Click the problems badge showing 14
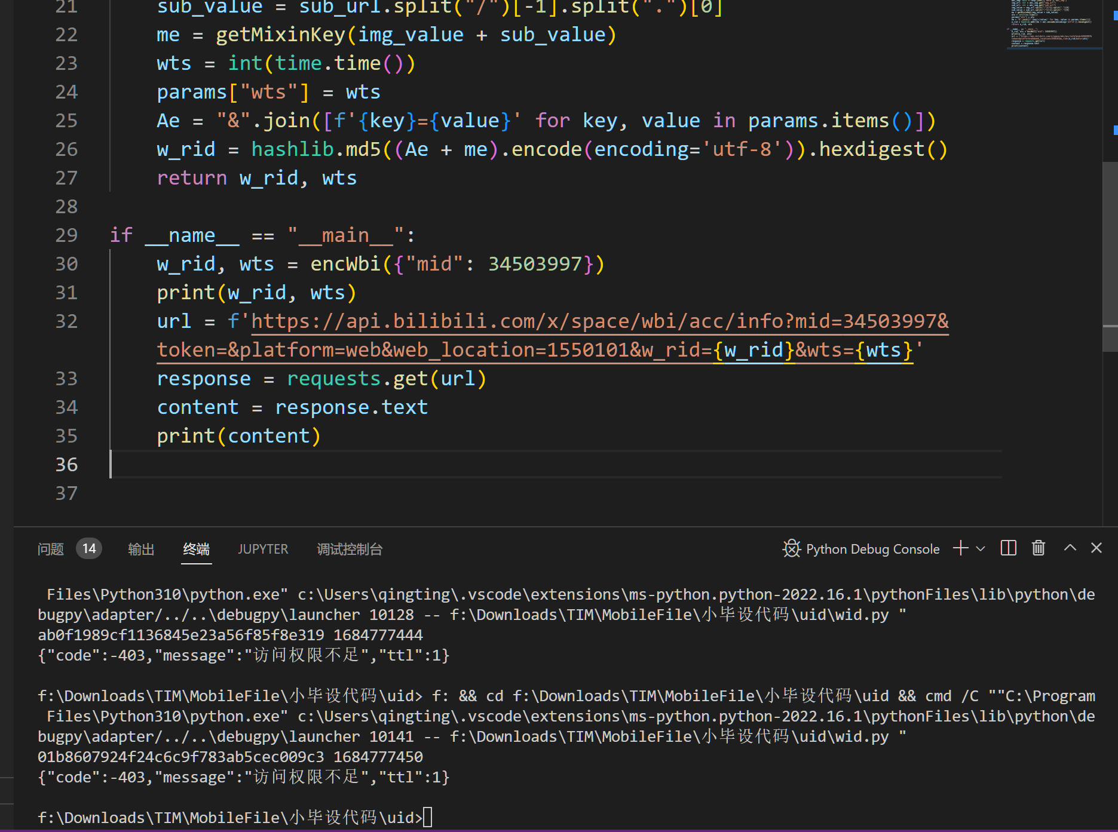 tap(88, 548)
